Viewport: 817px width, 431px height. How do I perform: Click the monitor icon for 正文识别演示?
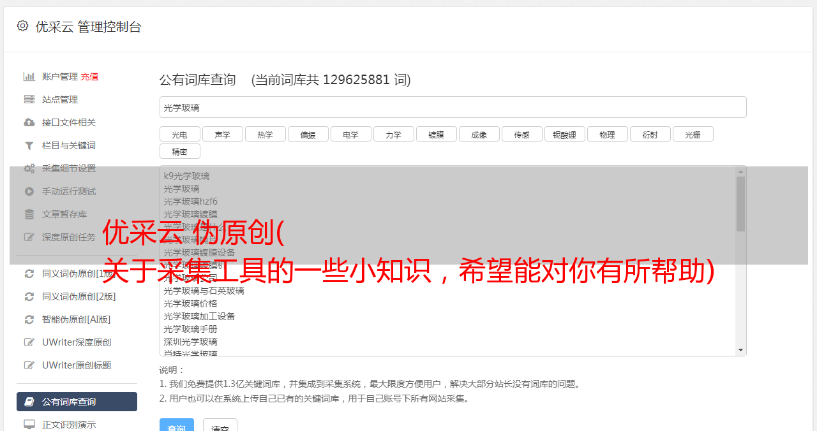29,424
